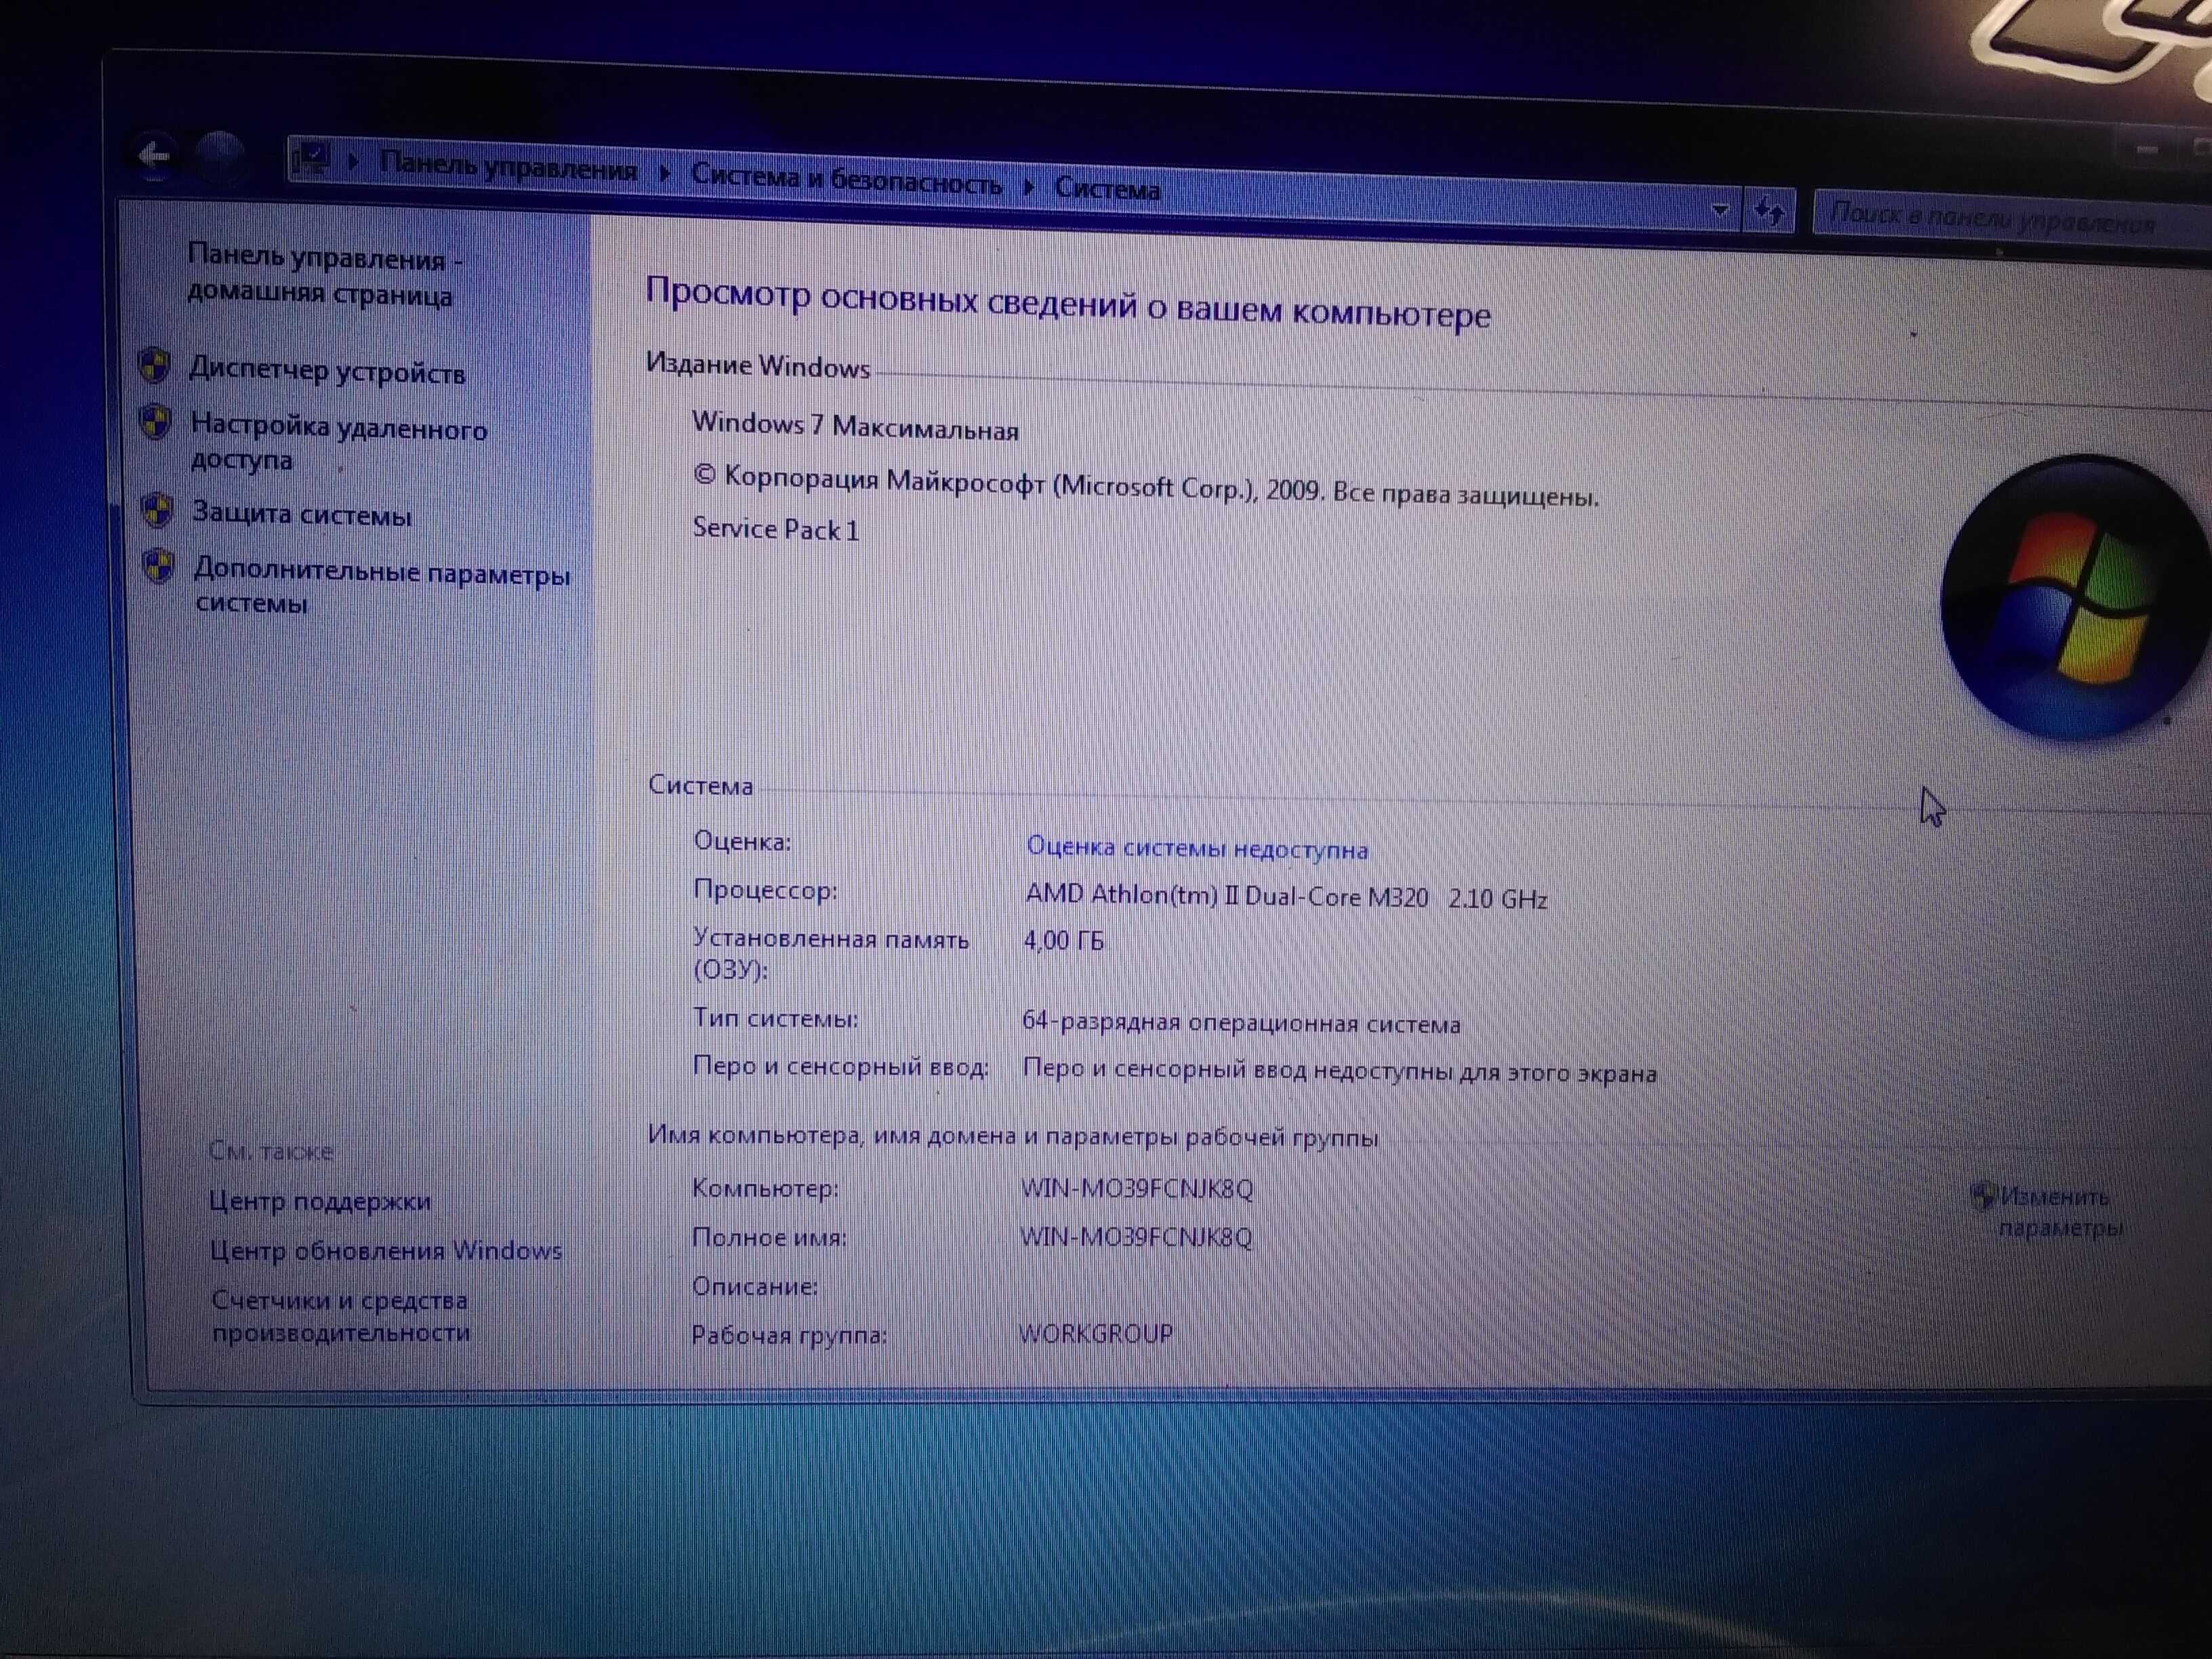The image size is (2212, 1659).
Task: Click the WORKGROUP workgroup value
Action: [x=1096, y=1334]
